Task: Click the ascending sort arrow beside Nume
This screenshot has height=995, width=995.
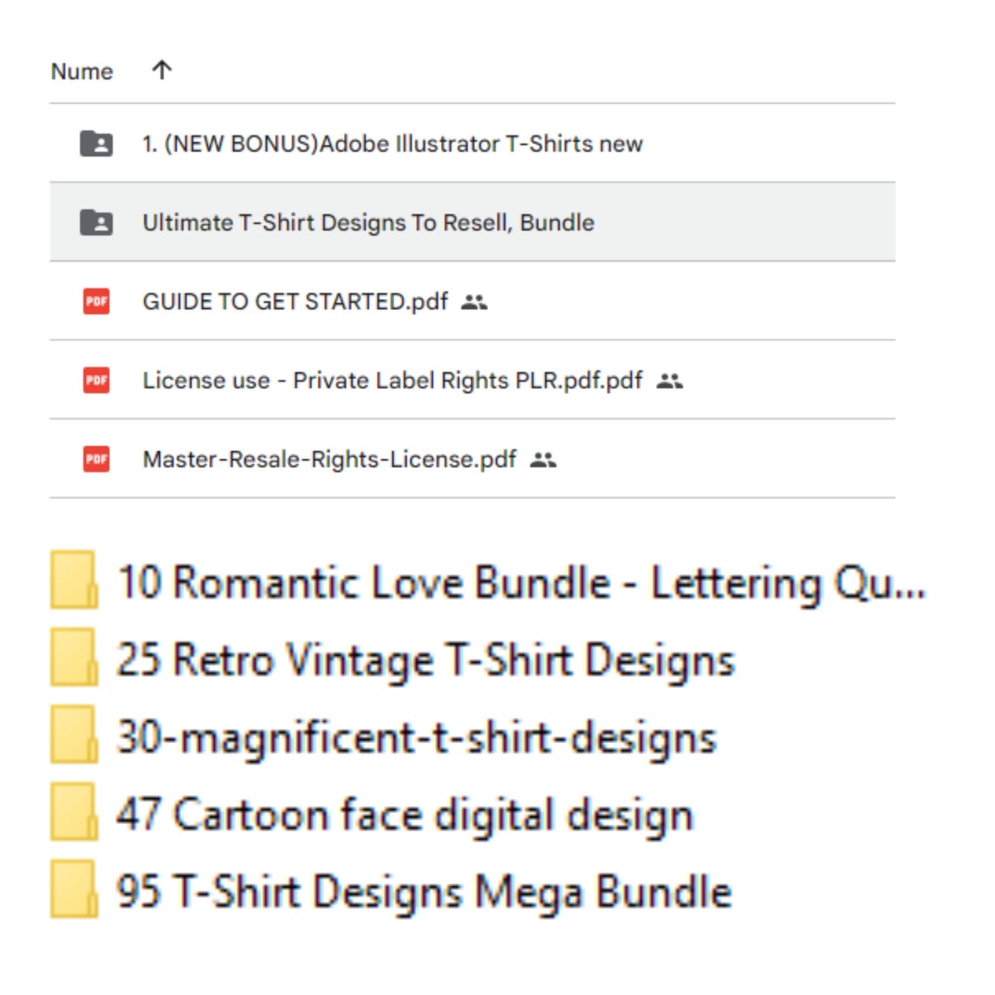Action: [x=161, y=71]
